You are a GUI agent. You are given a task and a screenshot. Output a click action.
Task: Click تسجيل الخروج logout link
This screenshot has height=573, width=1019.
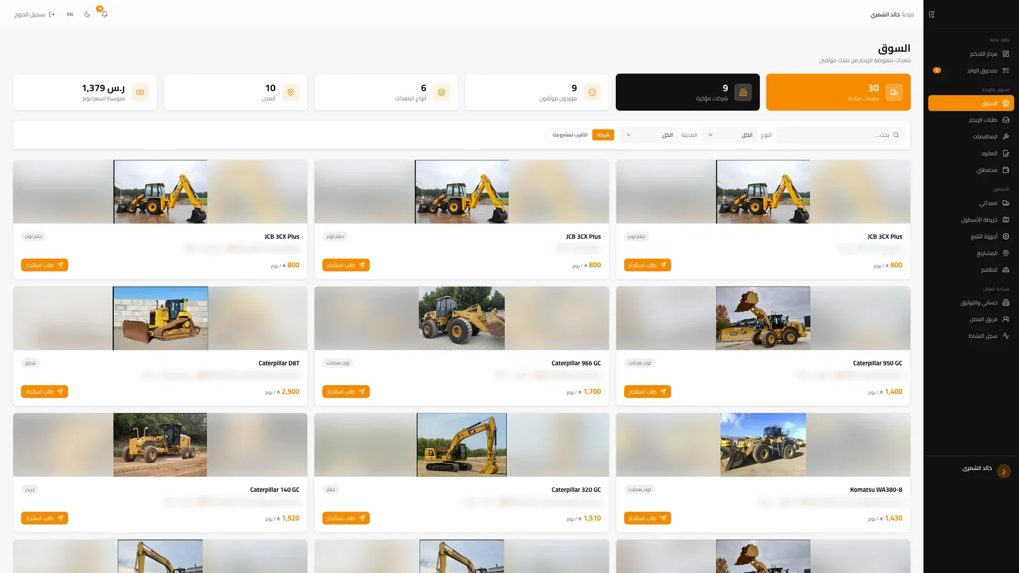pyautogui.click(x=34, y=14)
